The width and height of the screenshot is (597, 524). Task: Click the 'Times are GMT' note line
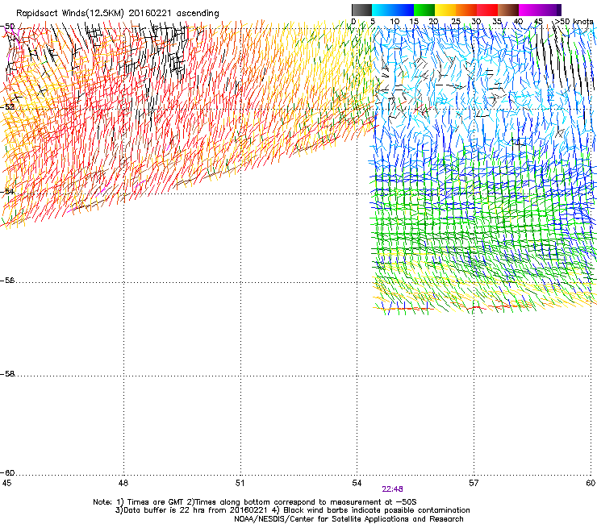[x=254, y=502]
